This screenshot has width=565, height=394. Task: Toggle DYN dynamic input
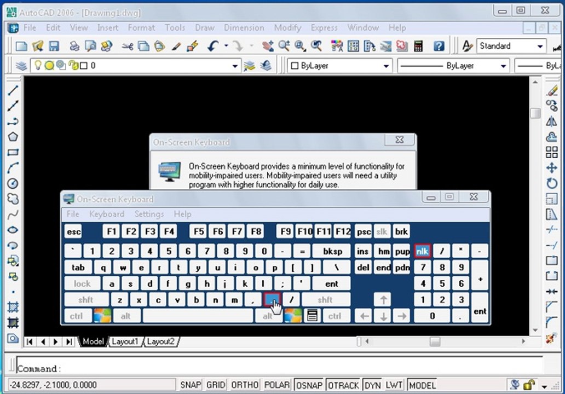[x=373, y=385]
